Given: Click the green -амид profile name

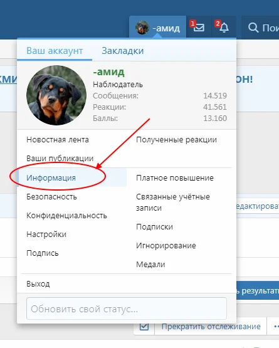Looking at the screenshot, I should click(x=108, y=72).
